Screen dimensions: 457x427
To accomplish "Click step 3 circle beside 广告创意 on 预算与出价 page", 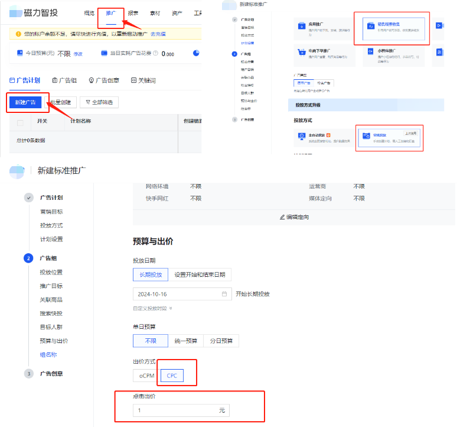I will (x=28, y=374).
